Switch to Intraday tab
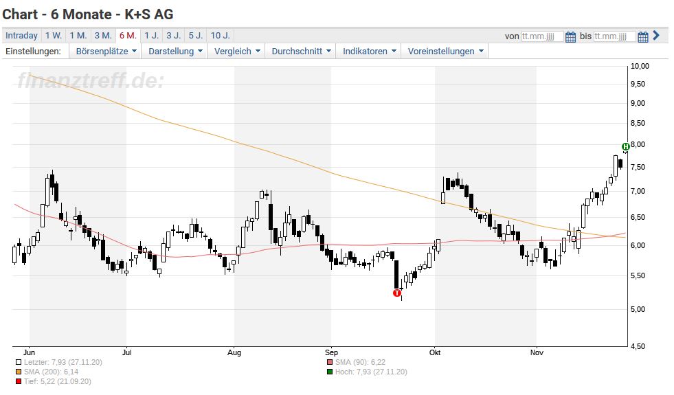Image resolution: width=674 pixels, height=395 pixels. [x=21, y=36]
